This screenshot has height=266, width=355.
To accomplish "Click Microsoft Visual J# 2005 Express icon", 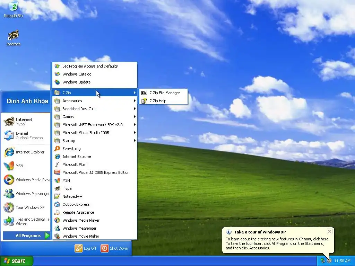I will (57, 172).
